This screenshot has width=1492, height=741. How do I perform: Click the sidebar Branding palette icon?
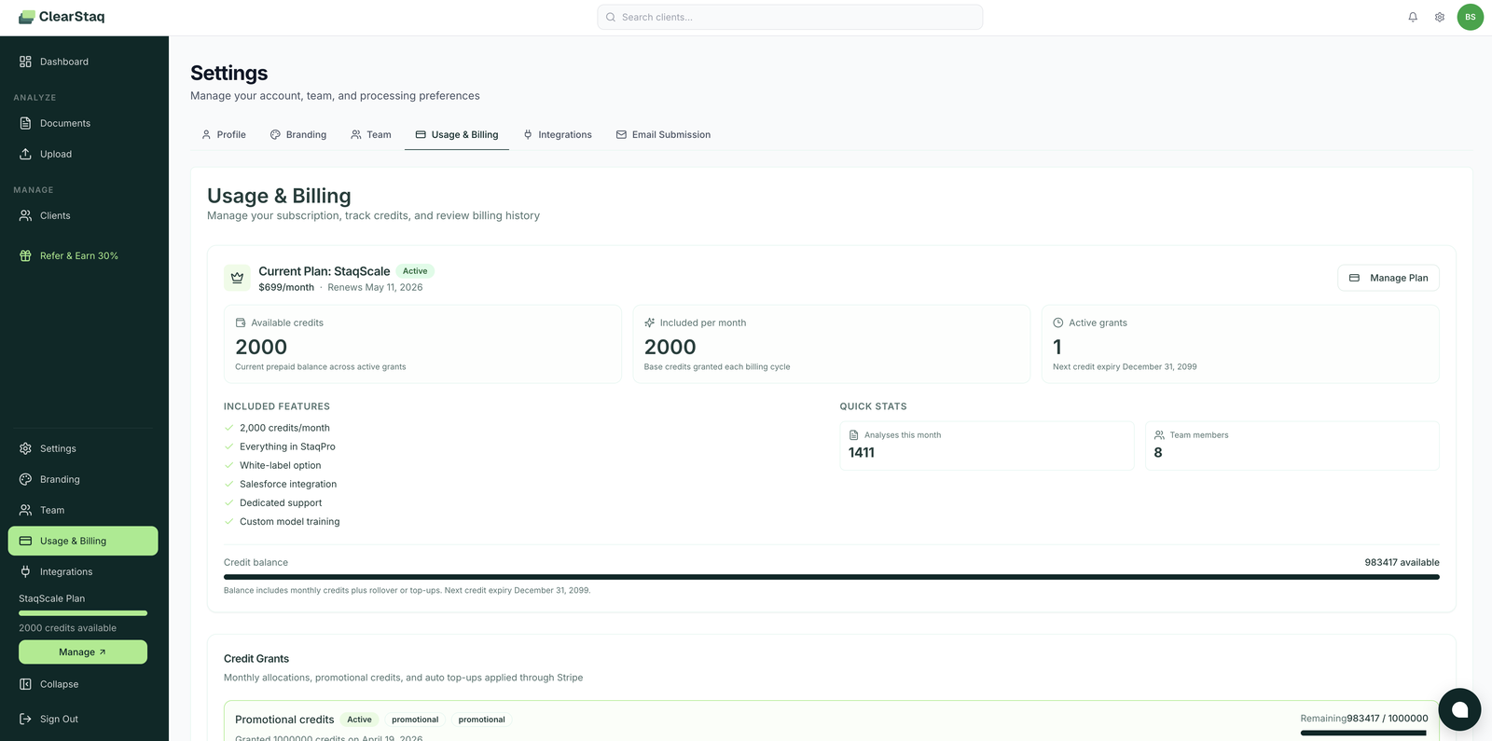click(25, 479)
